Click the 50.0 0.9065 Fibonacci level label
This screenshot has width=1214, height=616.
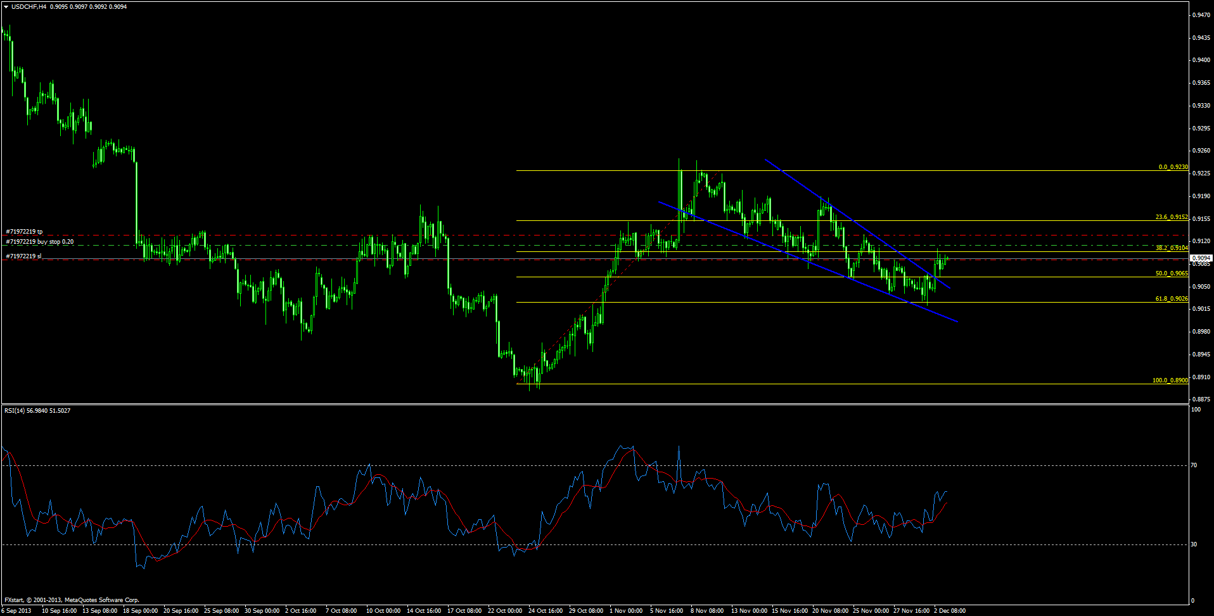click(1172, 273)
